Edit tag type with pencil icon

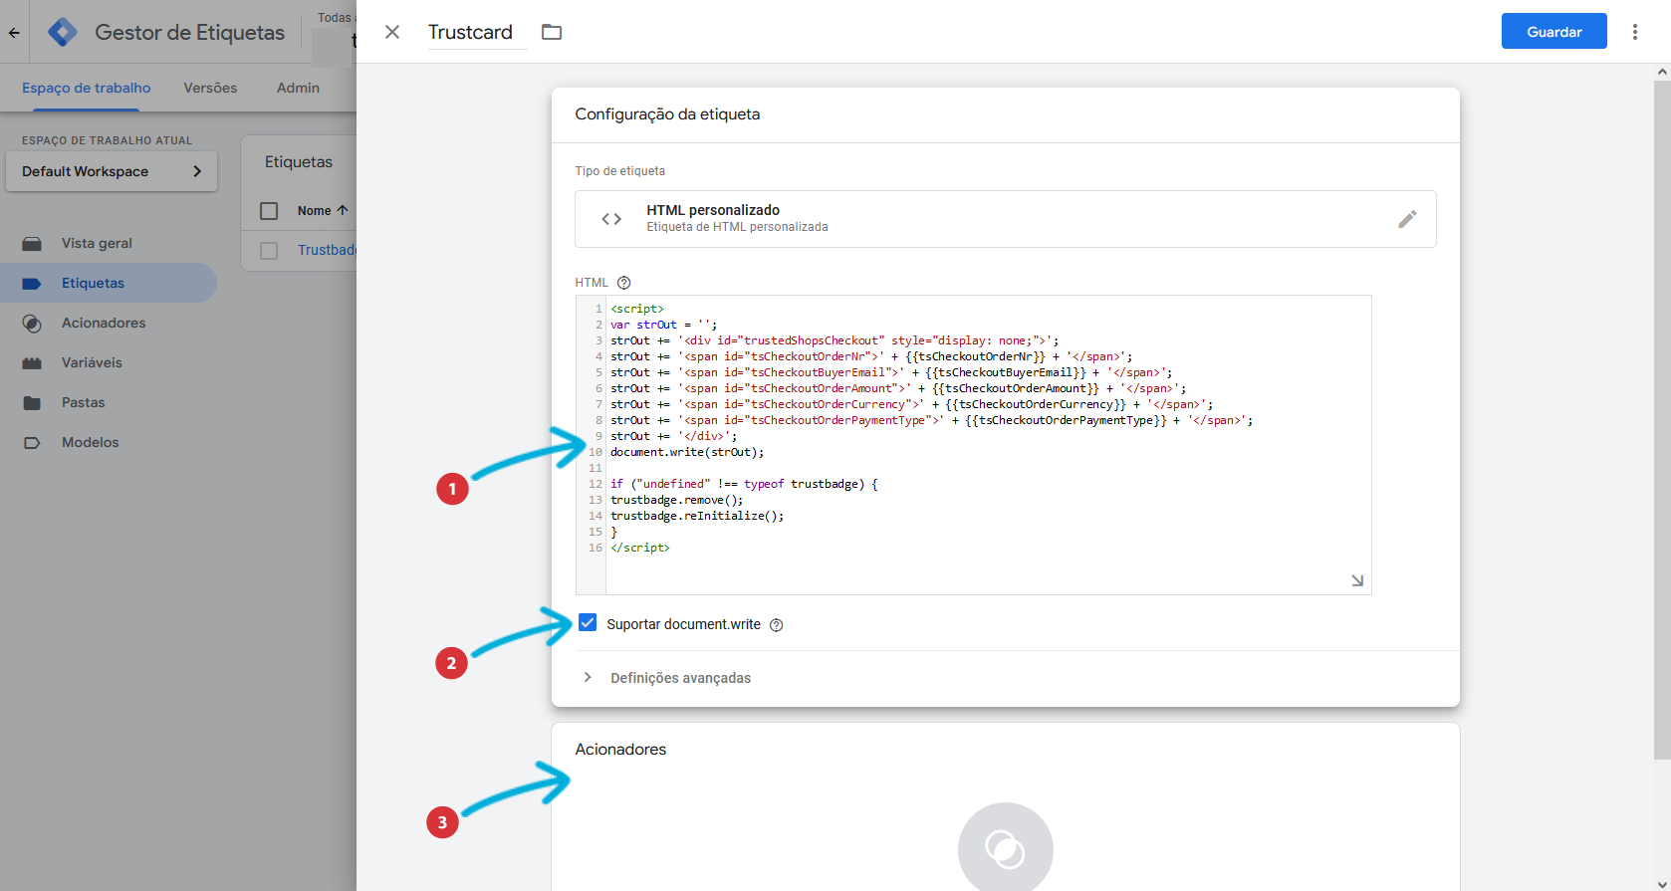point(1407,219)
